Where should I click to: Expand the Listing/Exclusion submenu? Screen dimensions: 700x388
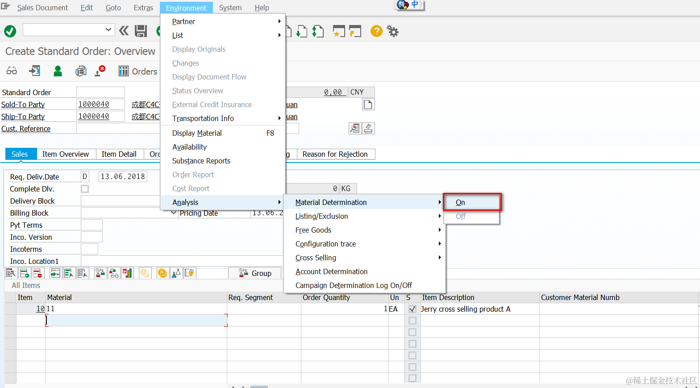364,216
